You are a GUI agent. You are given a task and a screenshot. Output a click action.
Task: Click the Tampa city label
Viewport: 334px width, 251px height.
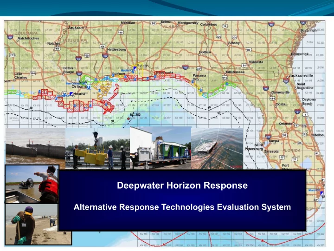[x=274, y=141]
